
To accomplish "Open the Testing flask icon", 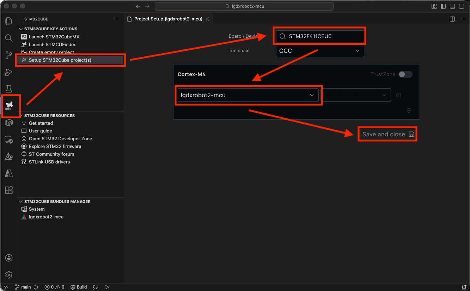I will 9,89.
